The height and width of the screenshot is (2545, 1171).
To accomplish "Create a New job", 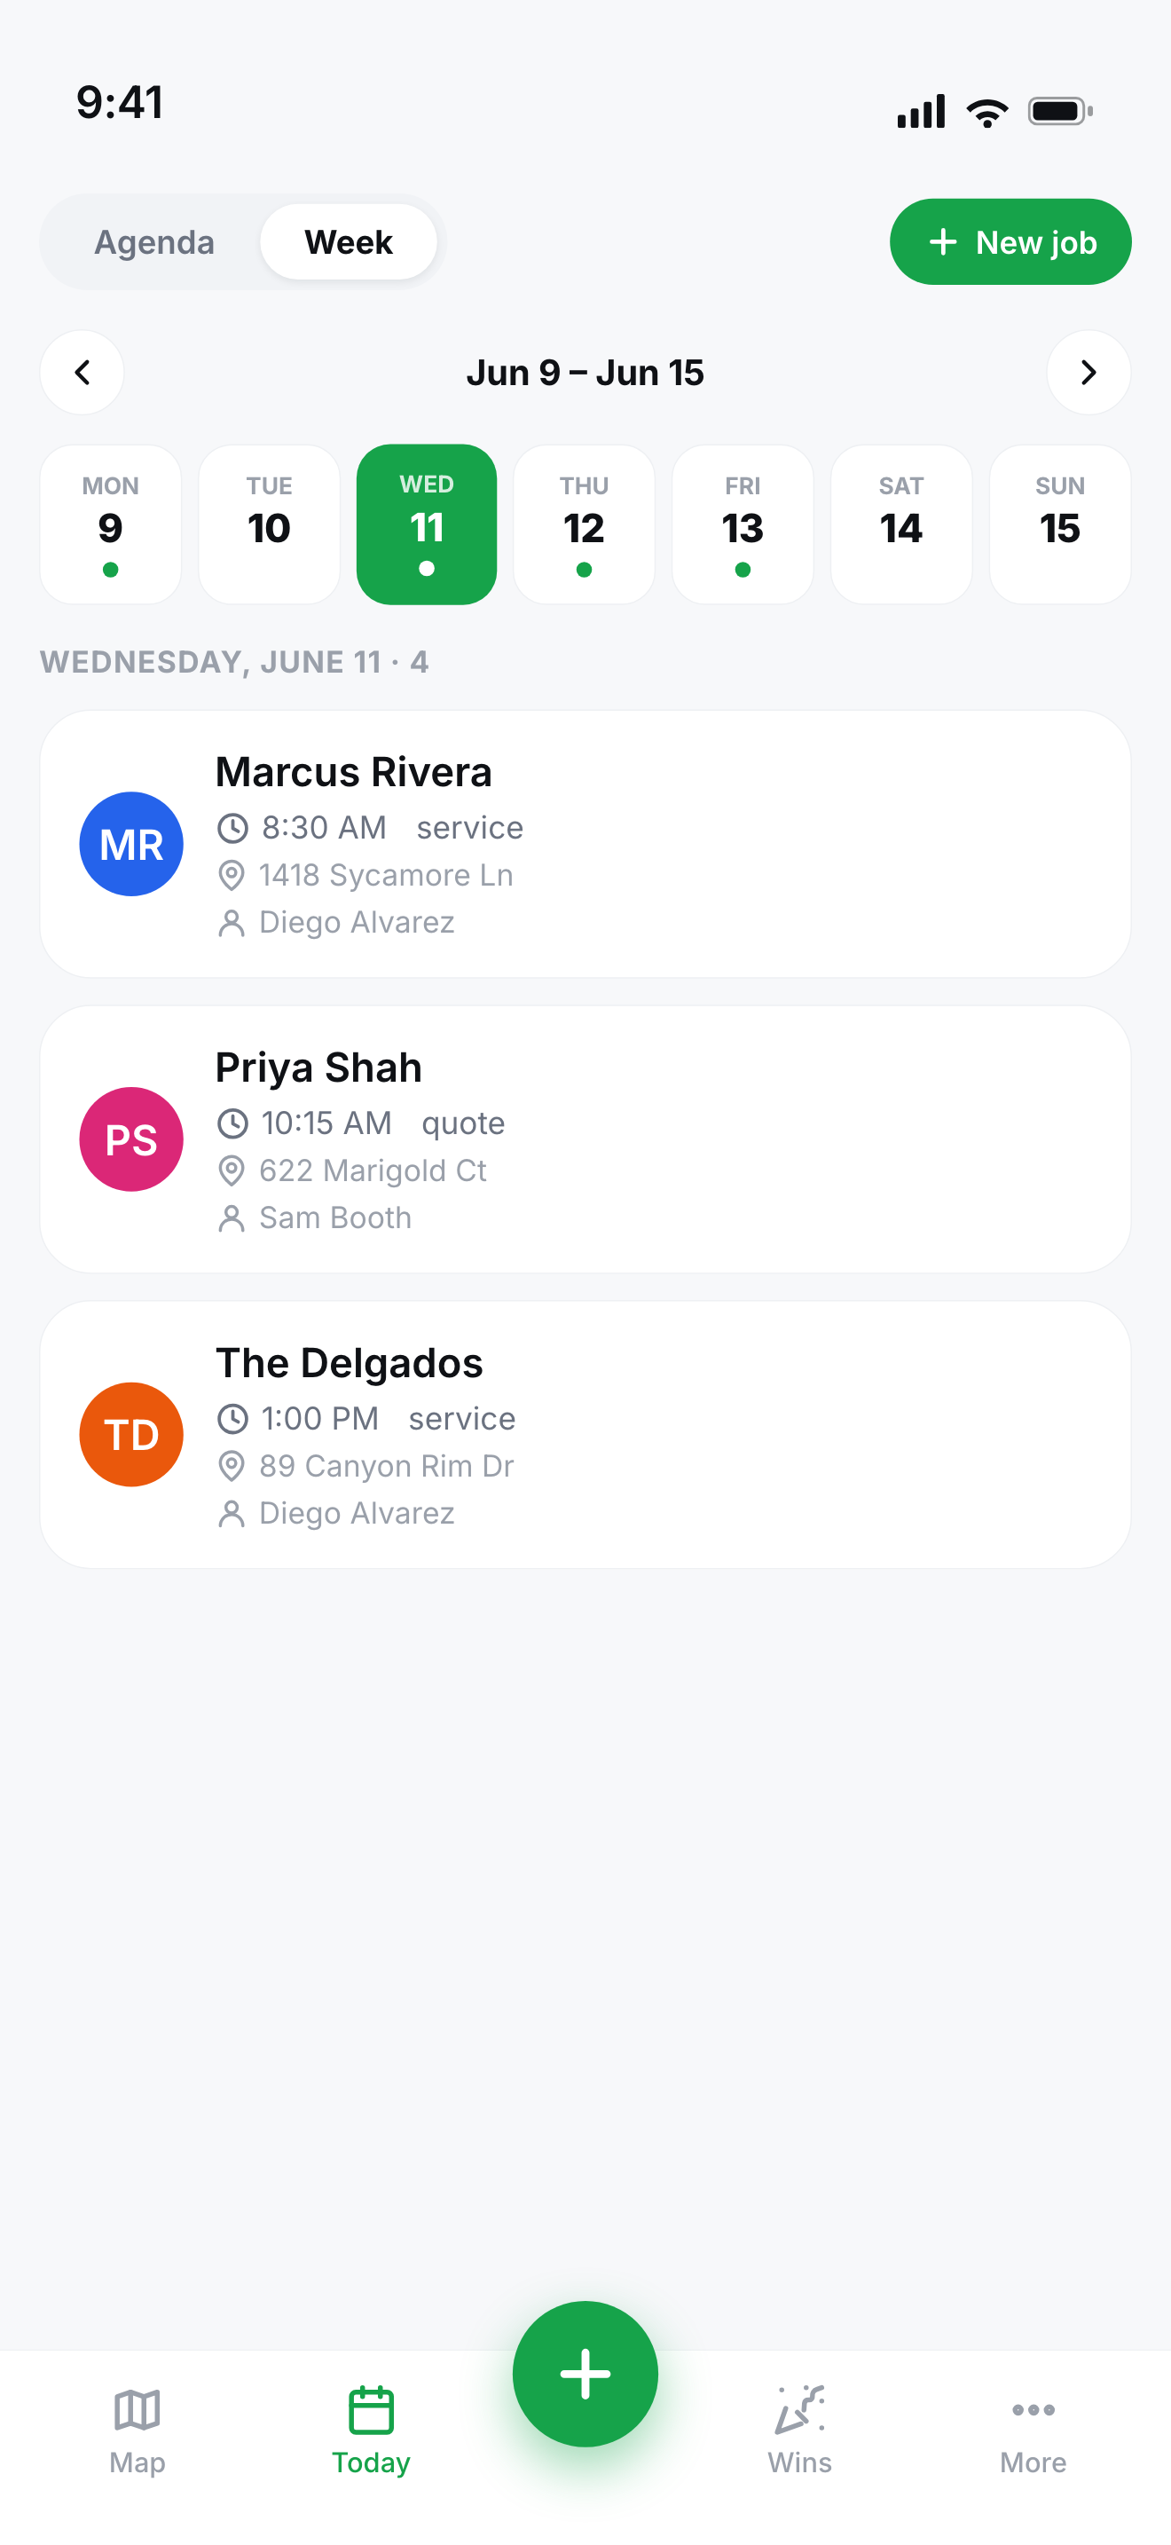I will click(x=1010, y=242).
